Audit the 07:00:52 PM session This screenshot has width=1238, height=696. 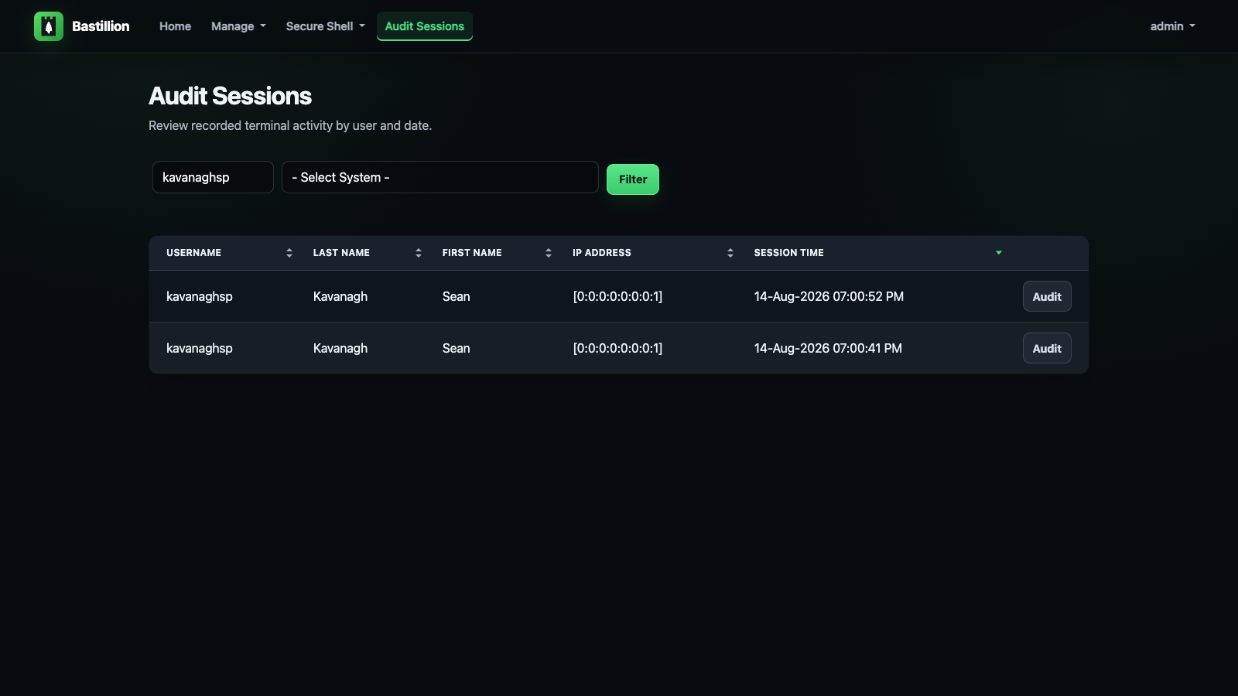coord(1047,296)
